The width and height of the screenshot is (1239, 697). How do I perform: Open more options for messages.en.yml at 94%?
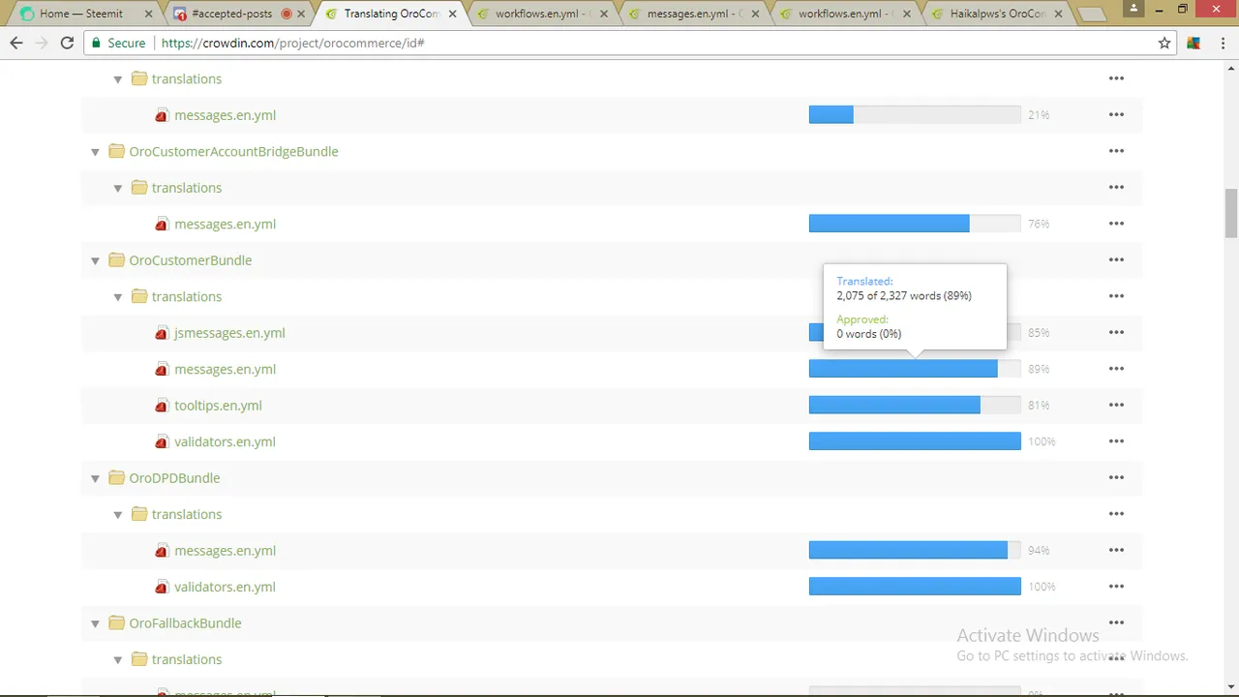(x=1116, y=550)
